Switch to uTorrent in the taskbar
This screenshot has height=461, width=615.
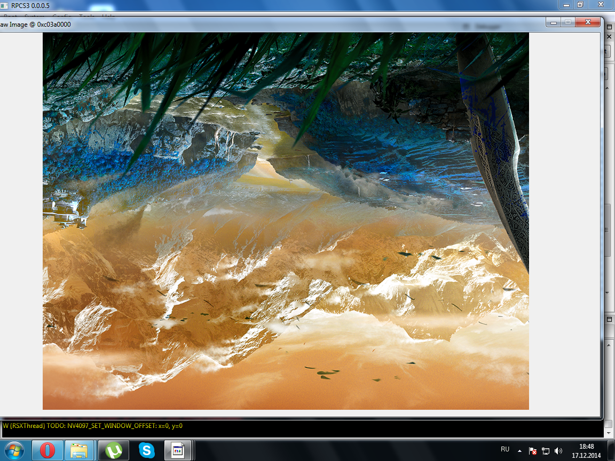[x=113, y=450]
